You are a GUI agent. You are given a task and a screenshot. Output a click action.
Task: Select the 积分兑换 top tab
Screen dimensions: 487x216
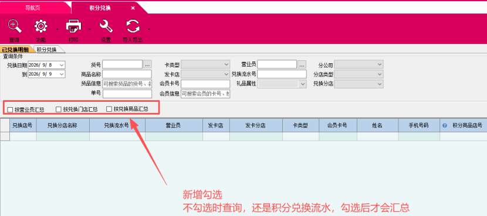pyautogui.click(x=100, y=8)
